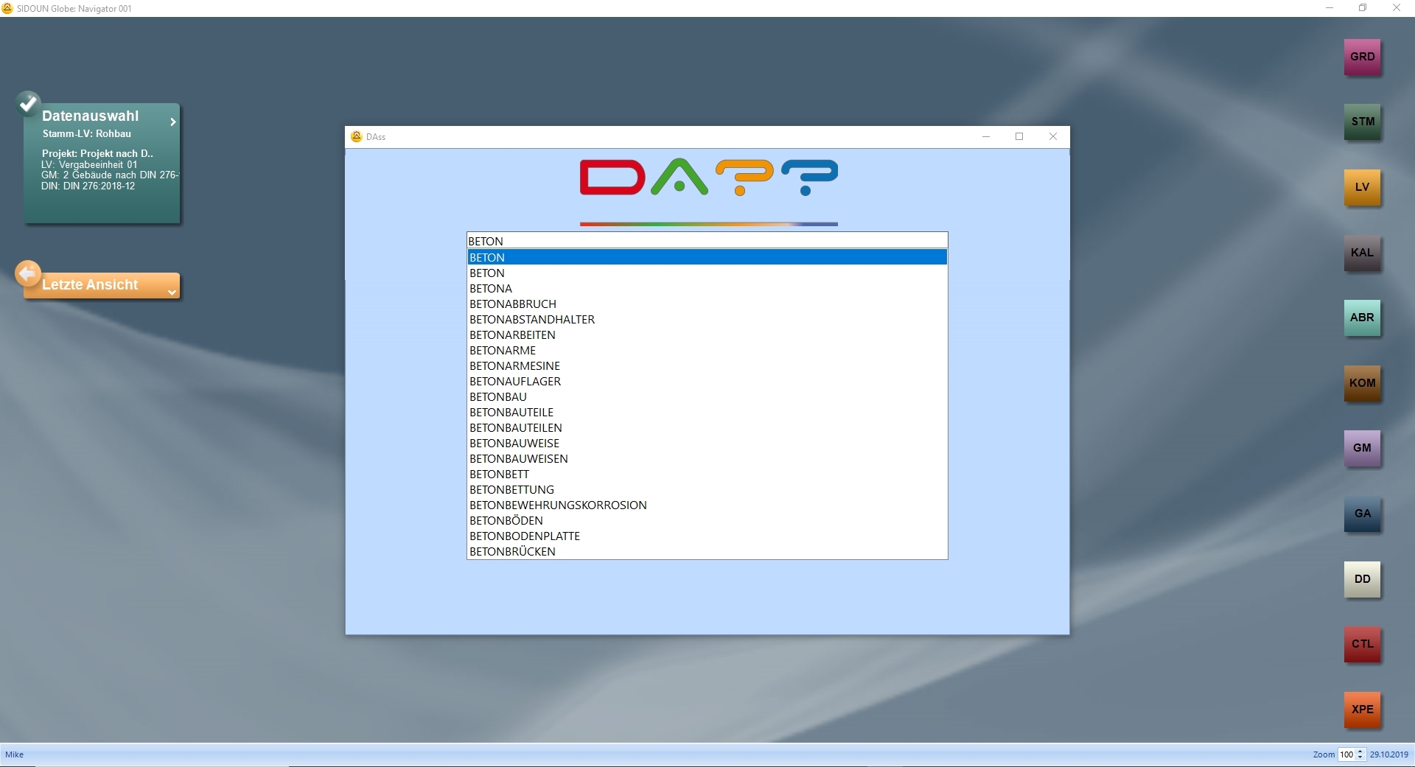Choose BETONBAUWEISEN suggestion
Screen dimensions: 1415x767
click(707, 458)
